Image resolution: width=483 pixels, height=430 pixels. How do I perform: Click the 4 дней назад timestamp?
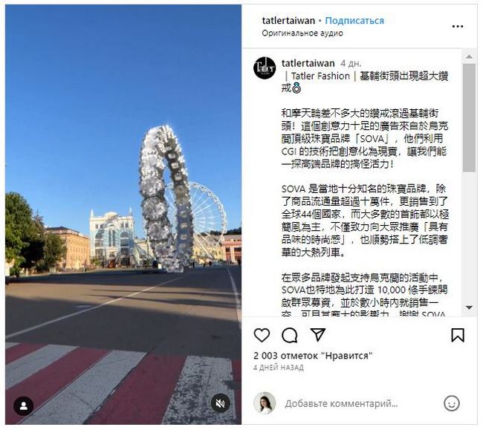279,368
